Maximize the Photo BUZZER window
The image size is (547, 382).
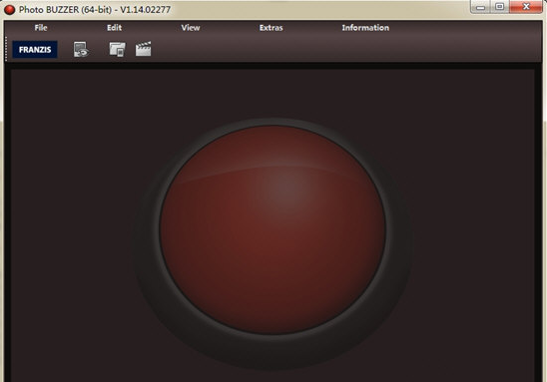[499, 7]
